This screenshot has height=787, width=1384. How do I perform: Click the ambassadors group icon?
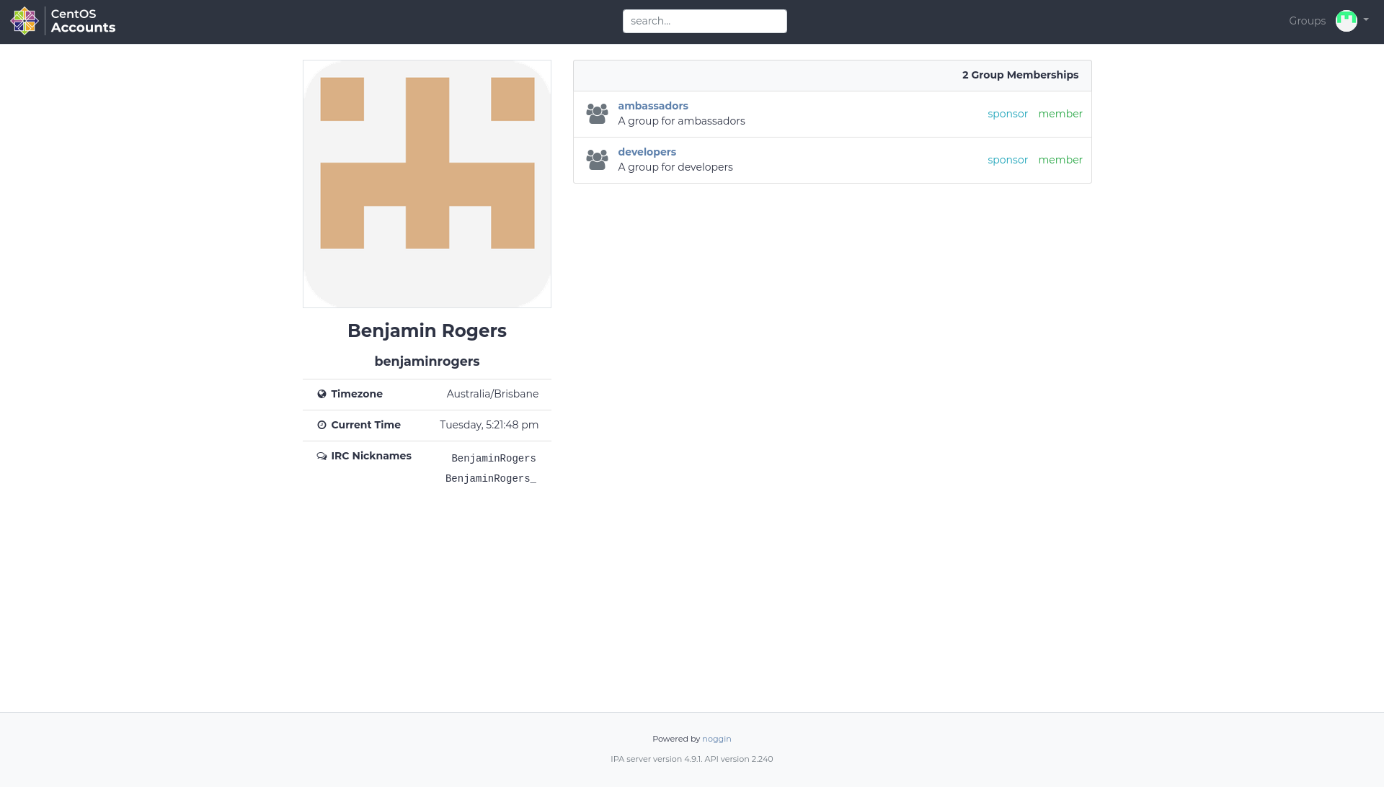[x=597, y=113]
